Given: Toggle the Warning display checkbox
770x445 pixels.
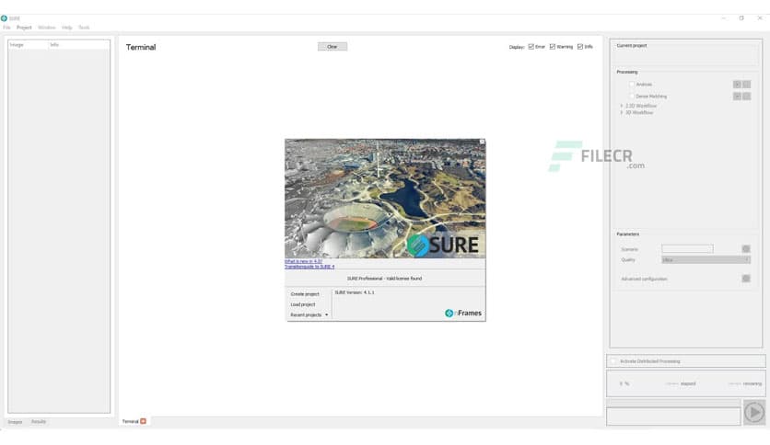Looking at the screenshot, I should pos(553,47).
